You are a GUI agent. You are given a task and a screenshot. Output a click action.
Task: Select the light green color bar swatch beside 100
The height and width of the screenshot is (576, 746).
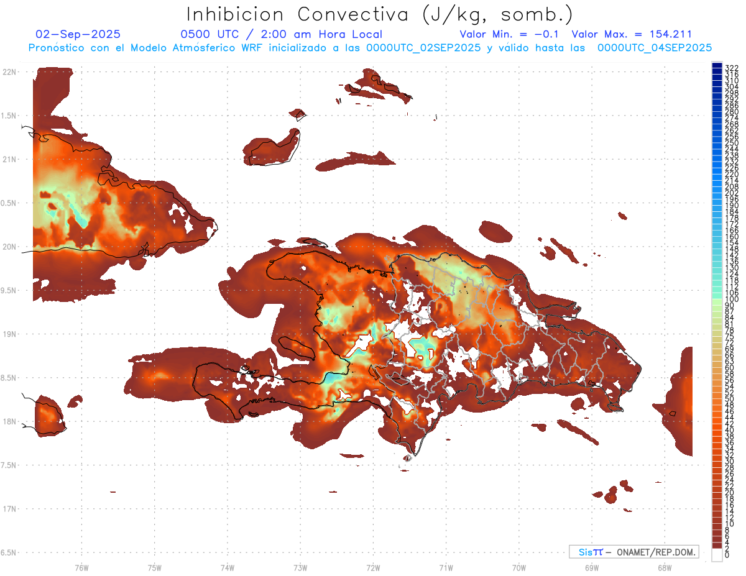click(x=717, y=302)
